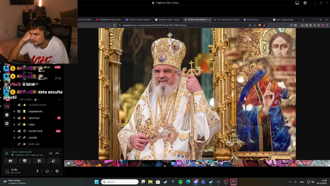The image size is (330, 186).
Task: Click the browser address bar URL
Action: [x=155, y=25]
